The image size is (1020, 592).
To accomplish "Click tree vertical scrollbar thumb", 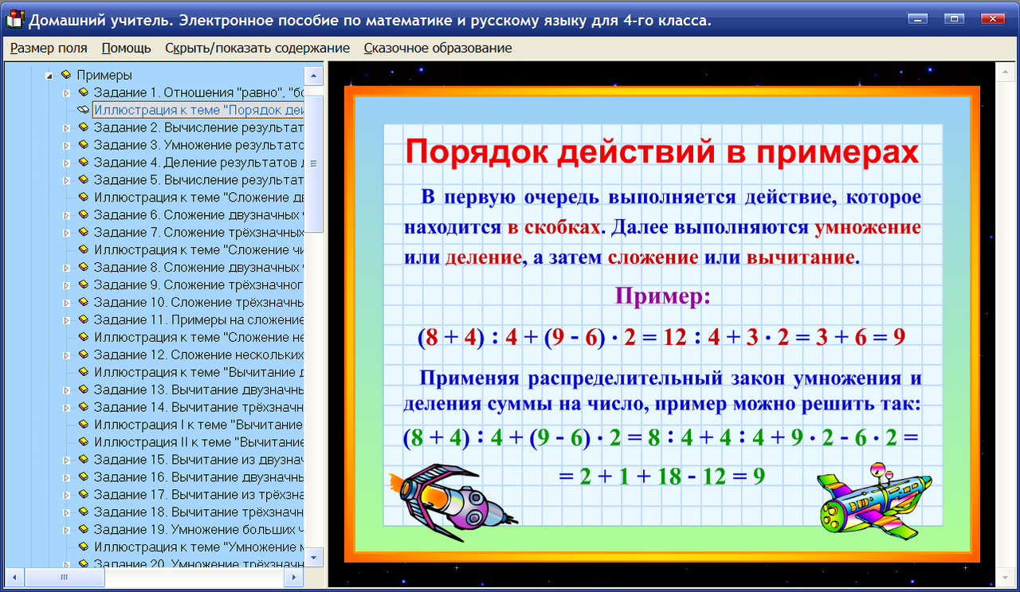I will (x=314, y=163).
